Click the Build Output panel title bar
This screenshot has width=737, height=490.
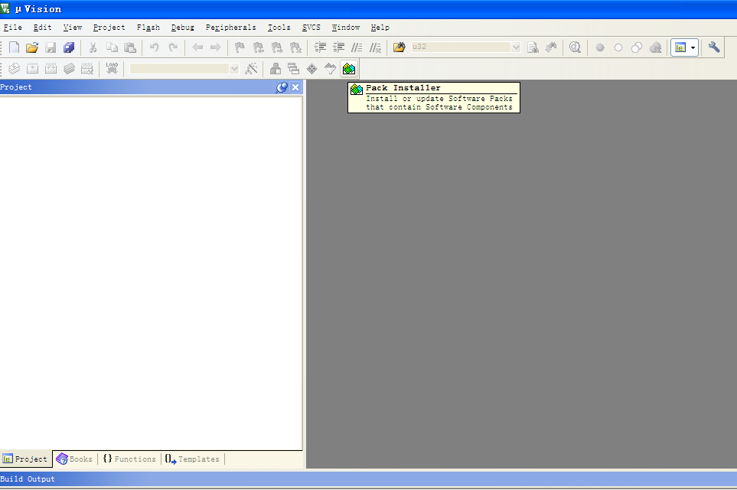coord(369,479)
